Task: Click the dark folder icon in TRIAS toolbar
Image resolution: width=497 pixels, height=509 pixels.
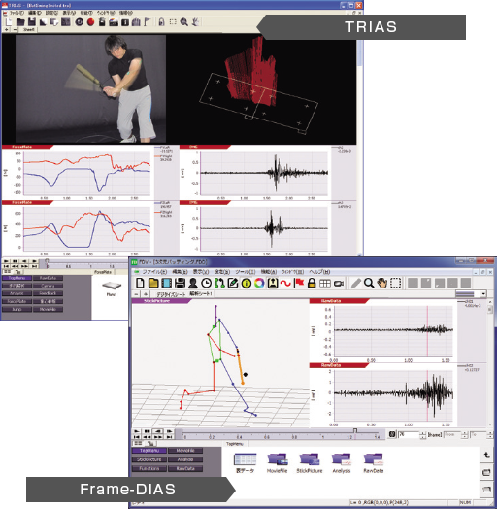Action: pyautogui.click(x=20, y=22)
